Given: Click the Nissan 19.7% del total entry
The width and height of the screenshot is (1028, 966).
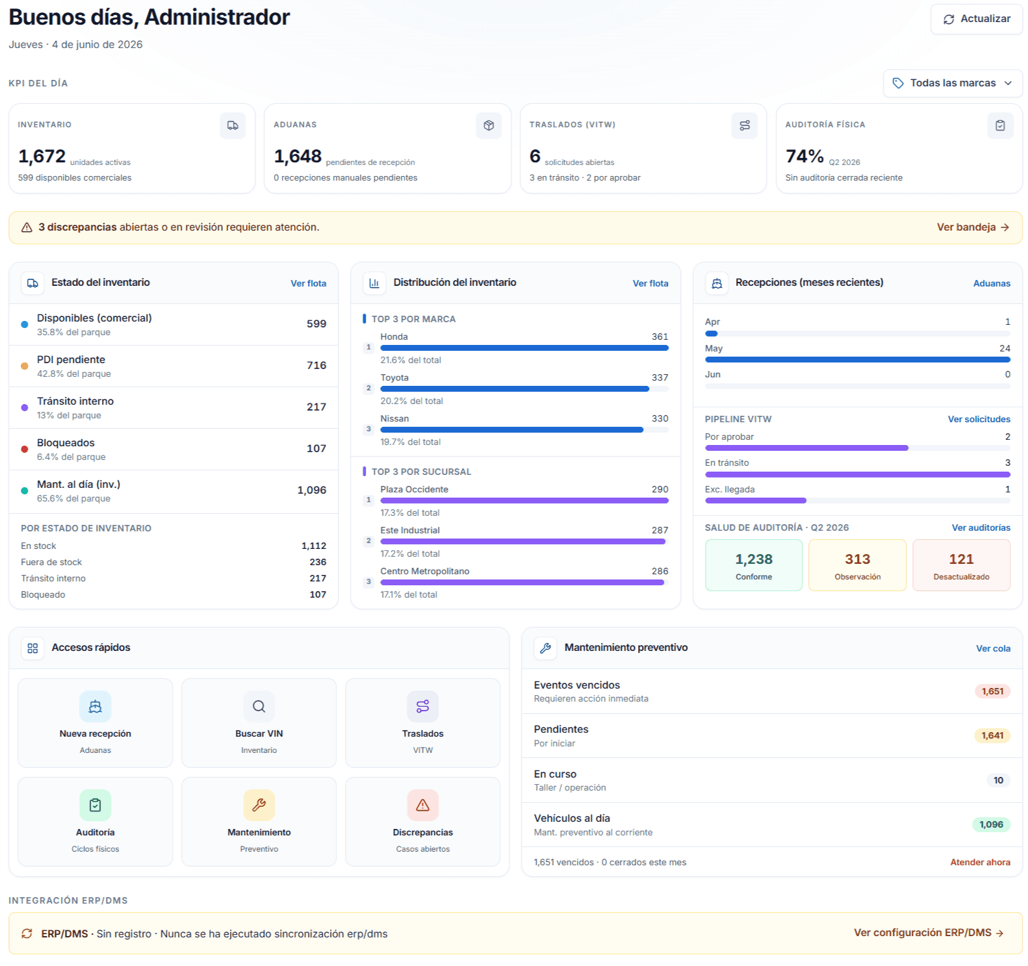Looking at the screenshot, I should pyautogui.click(x=515, y=430).
